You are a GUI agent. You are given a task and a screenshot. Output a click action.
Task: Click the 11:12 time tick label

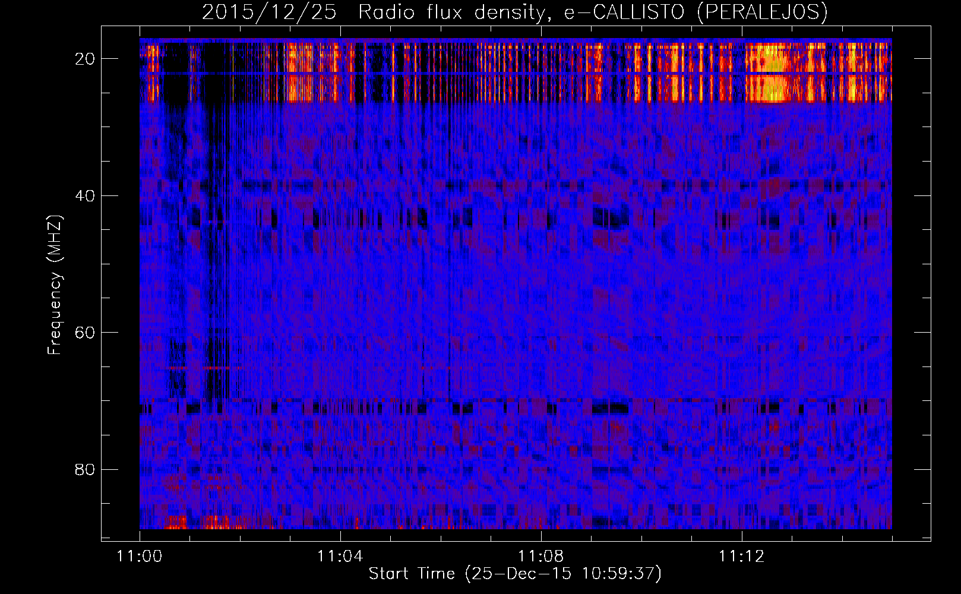742,557
